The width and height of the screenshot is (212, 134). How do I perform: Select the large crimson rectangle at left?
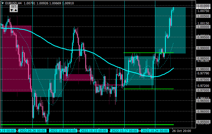(x=17, y=59)
